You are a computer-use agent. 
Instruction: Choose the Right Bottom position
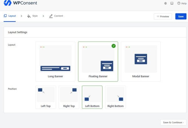point(115,97)
